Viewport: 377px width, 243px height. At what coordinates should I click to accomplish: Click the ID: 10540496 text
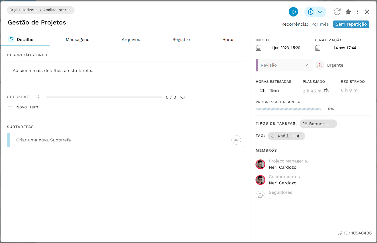point(358,233)
